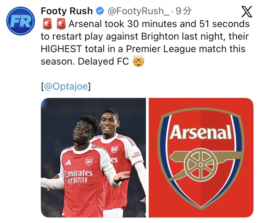Click the Arsenal badge on front player's shirt
Image resolution: width=260 pixels, height=223 pixels.
click(x=89, y=161)
